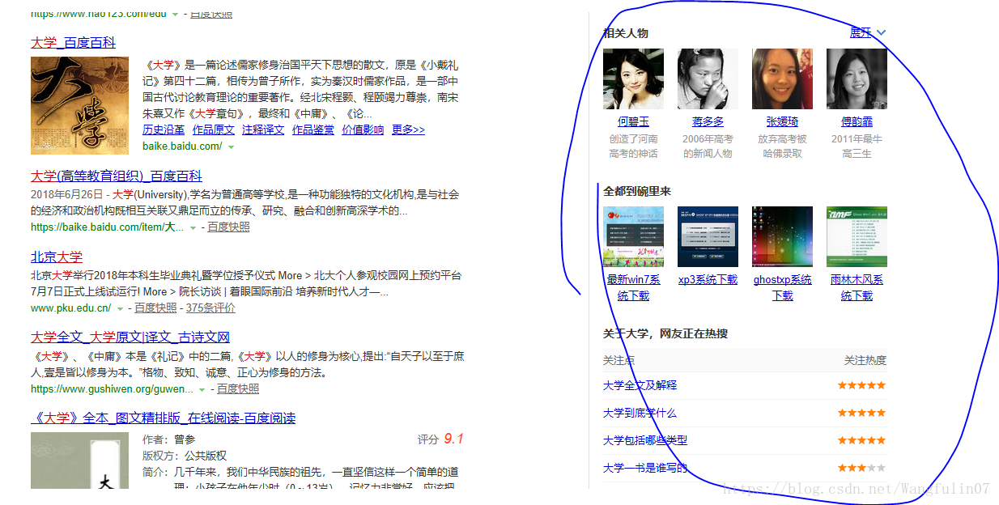Open the 最新win7系统下载 text link
The height and width of the screenshot is (505, 999).
coord(633,287)
